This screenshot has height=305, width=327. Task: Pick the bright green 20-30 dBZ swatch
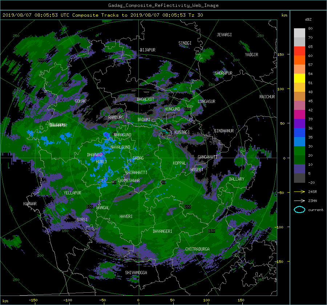click(x=299, y=151)
